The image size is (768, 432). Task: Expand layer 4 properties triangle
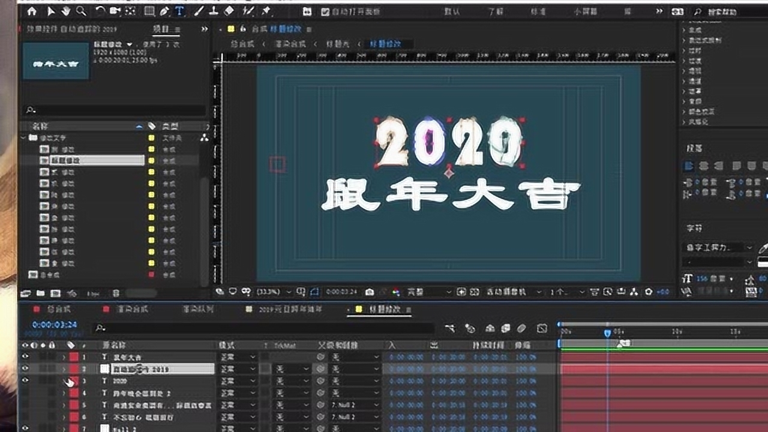(x=64, y=394)
